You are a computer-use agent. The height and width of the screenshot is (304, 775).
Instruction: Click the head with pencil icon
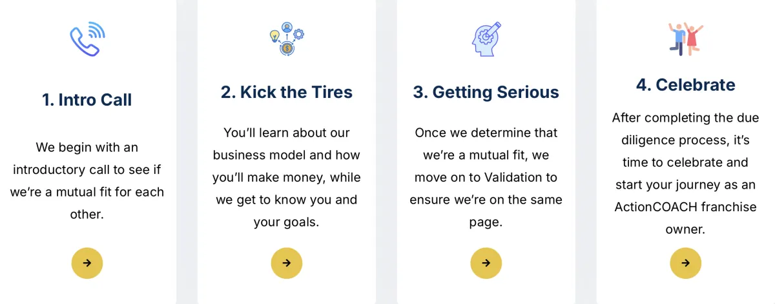pos(486,39)
